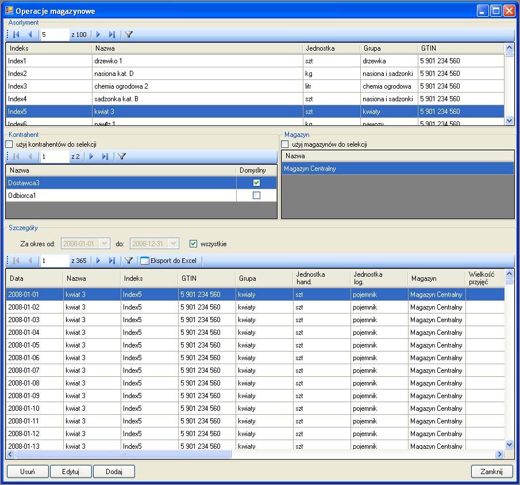Go to previous record in Kontrahent navigator
This screenshot has height=485, width=520.
click(x=30, y=156)
